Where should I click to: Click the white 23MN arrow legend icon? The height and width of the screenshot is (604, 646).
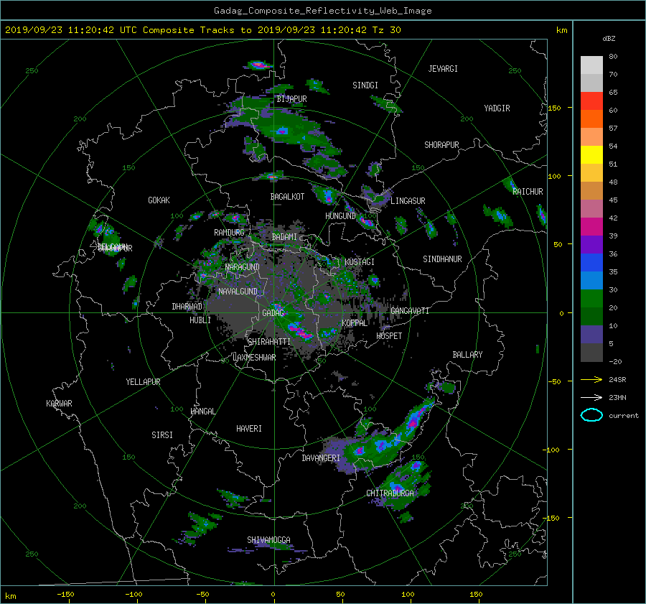tap(591, 397)
